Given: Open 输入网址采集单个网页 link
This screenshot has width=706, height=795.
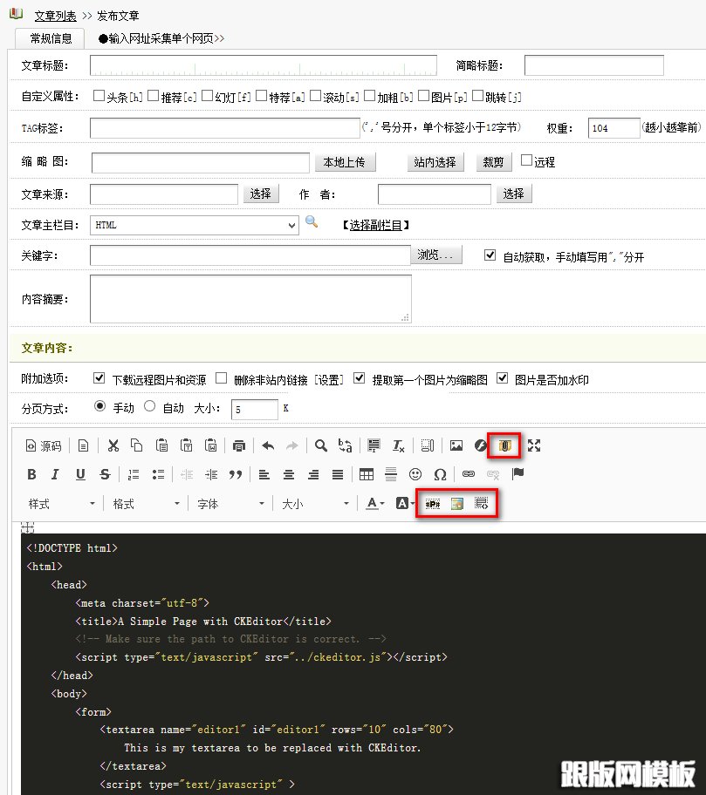Looking at the screenshot, I should pyautogui.click(x=161, y=38).
